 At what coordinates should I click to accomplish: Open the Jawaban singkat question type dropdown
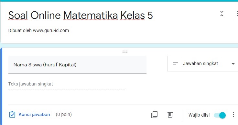click(x=203, y=64)
